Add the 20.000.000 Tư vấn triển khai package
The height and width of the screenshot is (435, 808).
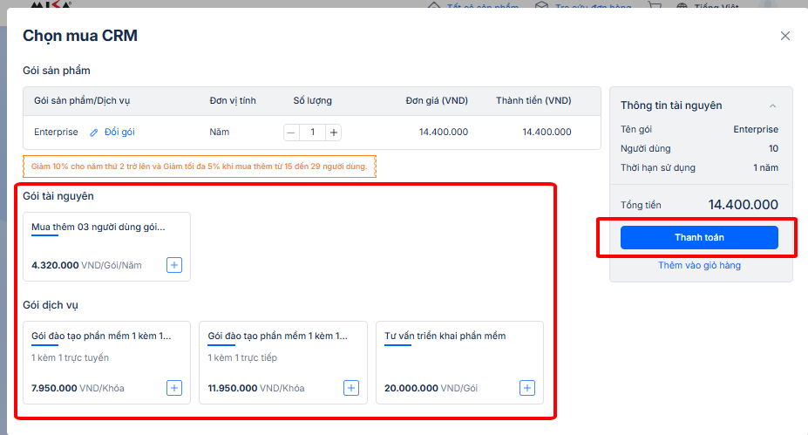pos(526,388)
